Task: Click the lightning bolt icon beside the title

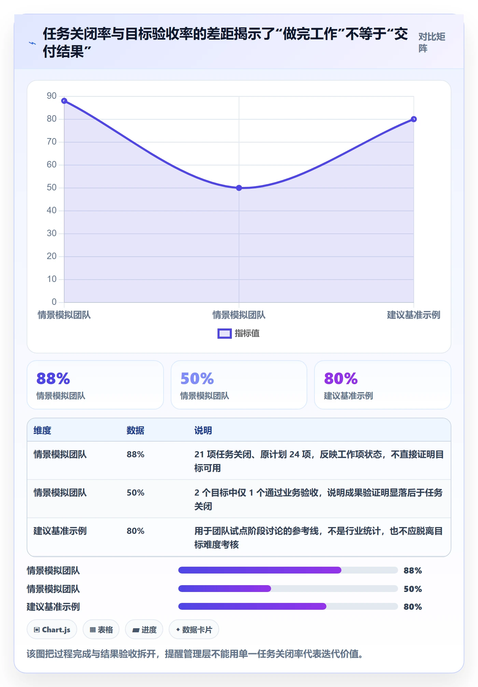Action: (32, 43)
